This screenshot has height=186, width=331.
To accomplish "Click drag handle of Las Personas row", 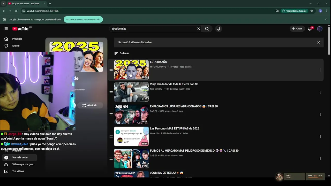I will pyautogui.click(x=111, y=137).
